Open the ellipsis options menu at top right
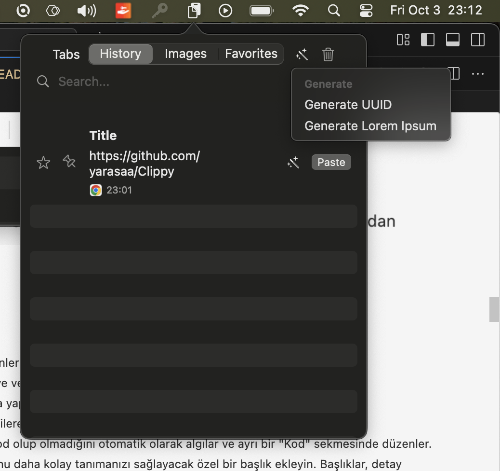Viewport: 500px width, 471px height. point(479,73)
